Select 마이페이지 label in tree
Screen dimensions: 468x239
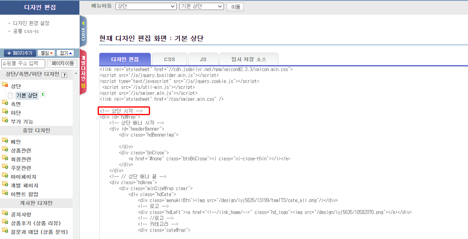click(23, 177)
